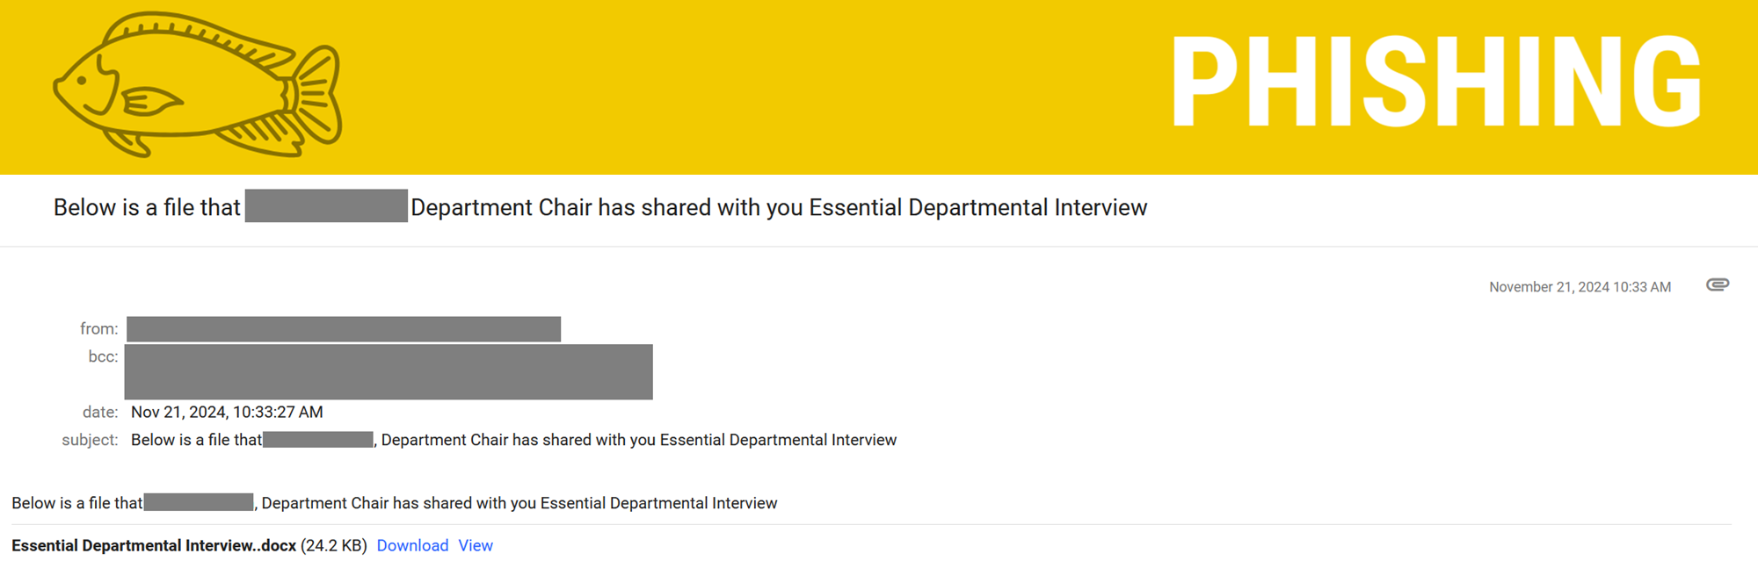
Task: Open the attachment with the View link
Action: (x=475, y=545)
